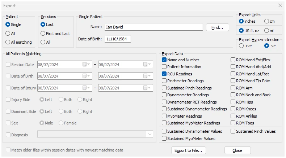
Task: Disable RCU Readings export checkbox
Action: point(164,74)
